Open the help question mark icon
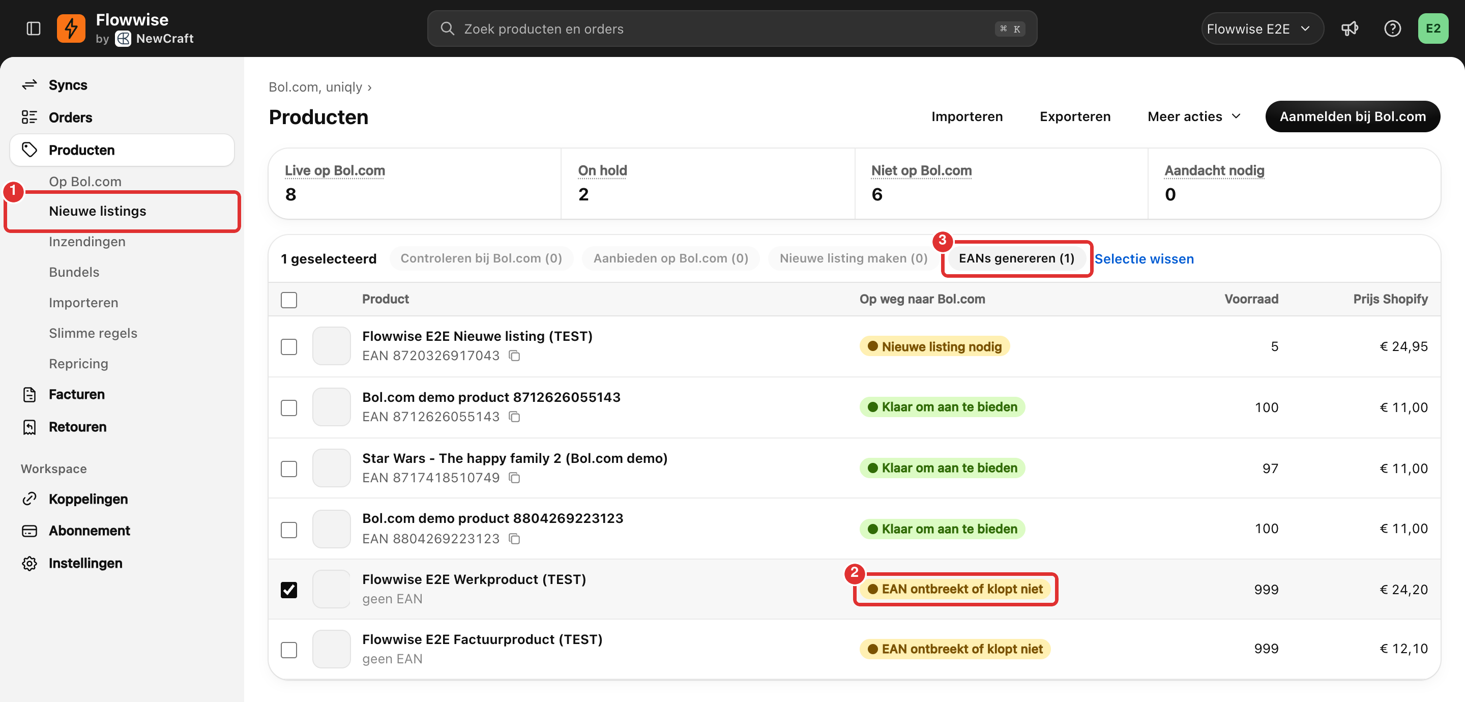 coord(1392,28)
